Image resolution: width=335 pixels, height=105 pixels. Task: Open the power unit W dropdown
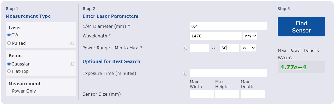tap(248, 48)
